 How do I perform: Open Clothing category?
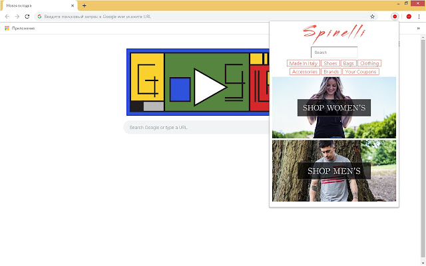[x=369, y=63]
